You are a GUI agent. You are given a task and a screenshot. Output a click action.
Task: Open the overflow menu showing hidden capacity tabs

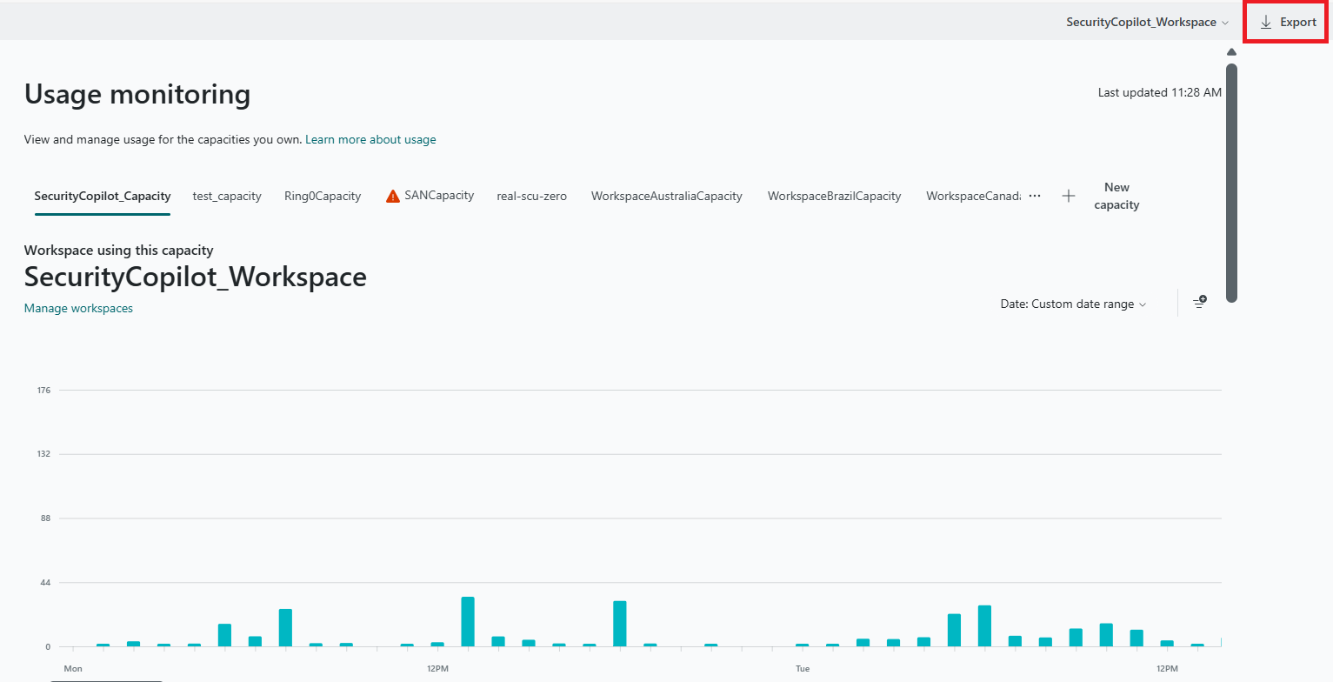[x=1034, y=196]
